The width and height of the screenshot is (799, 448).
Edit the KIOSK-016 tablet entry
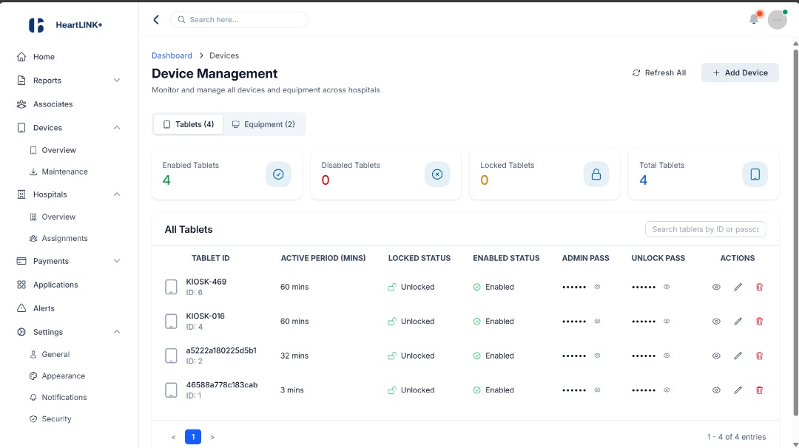738,322
